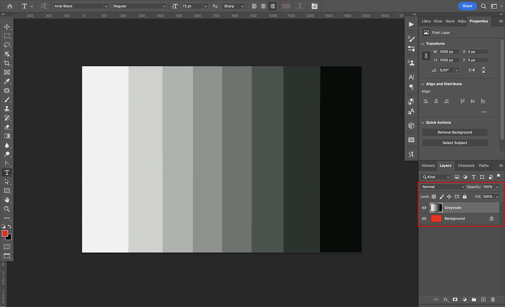This screenshot has width=505, height=307.
Task: Enable Lock transparent pixels for Greyscale layer
Action: pos(434,196)
